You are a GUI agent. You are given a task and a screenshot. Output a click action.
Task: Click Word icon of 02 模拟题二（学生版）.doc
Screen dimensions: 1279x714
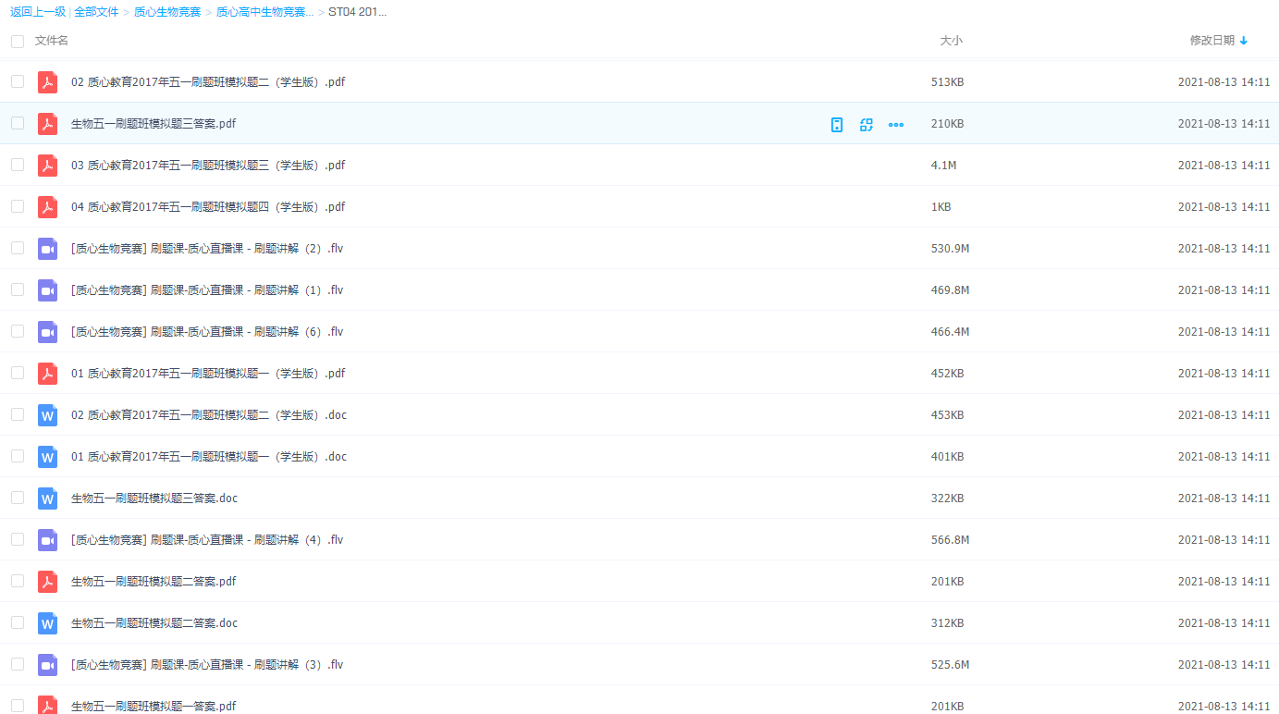[x=47, y=415]
